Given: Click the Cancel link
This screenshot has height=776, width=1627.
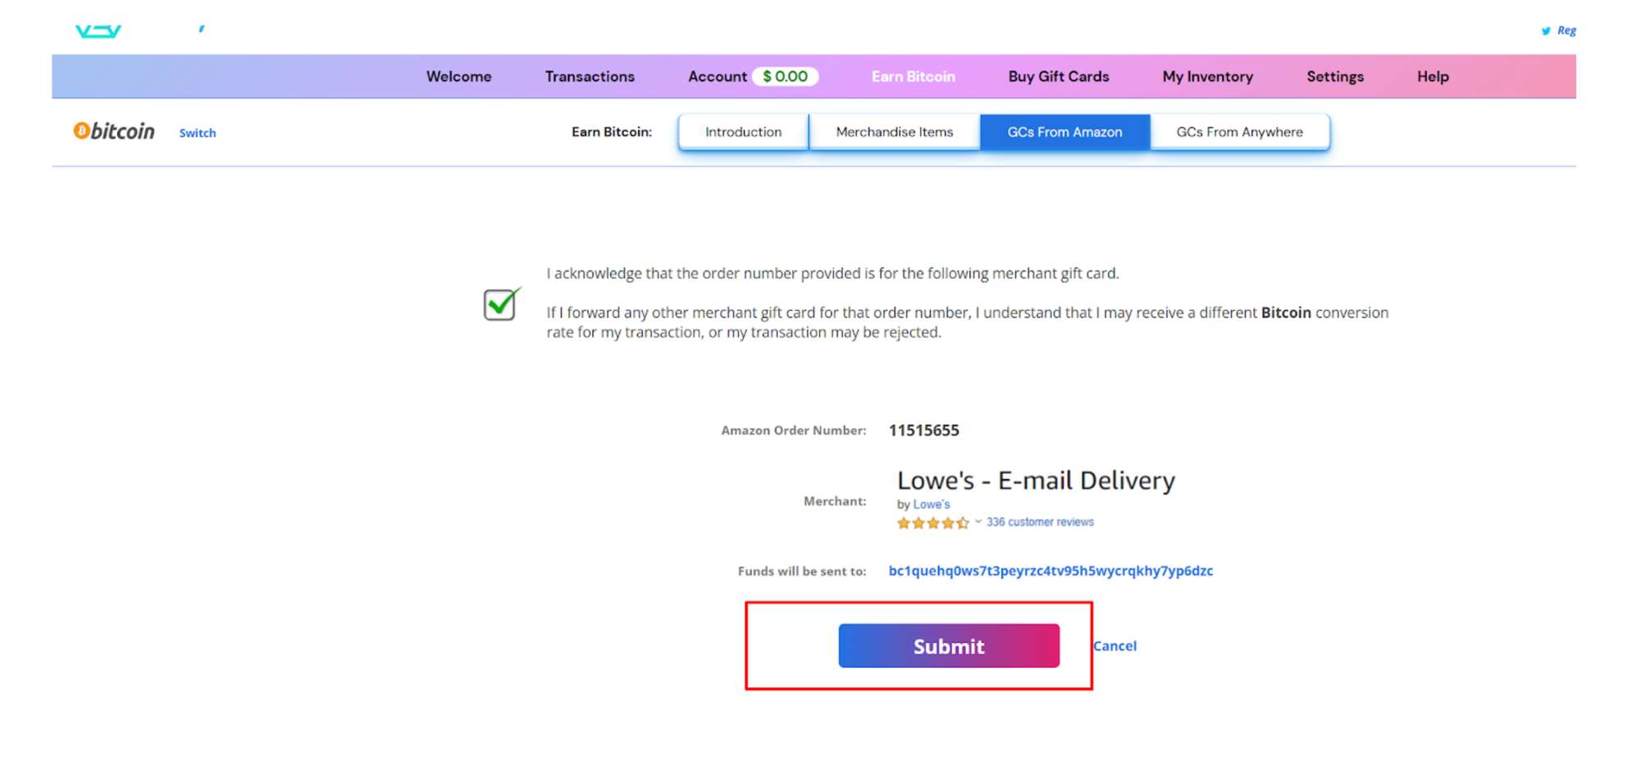Looking at the screenshot, I should [x=1114, y=646].
